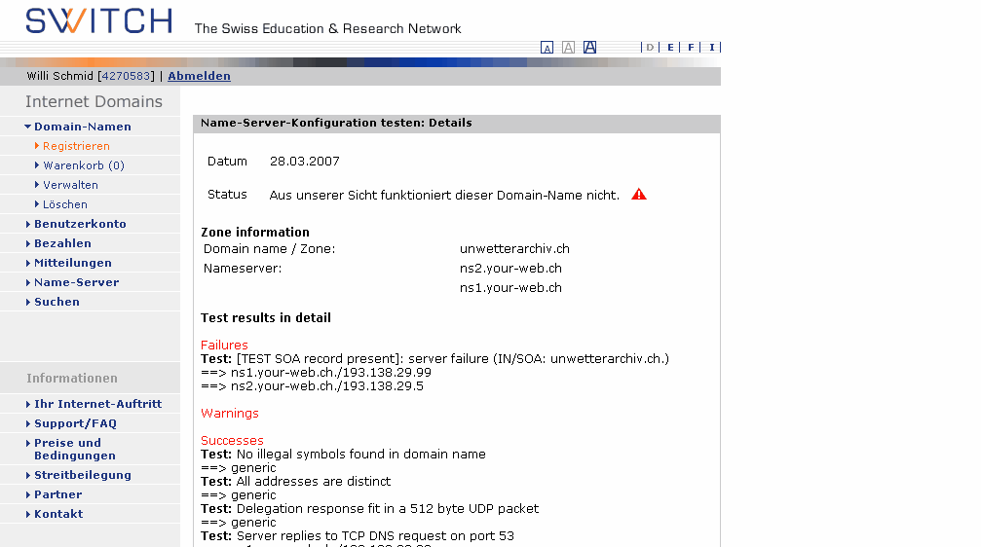Viewport: 981px width, 547px height.
Task: Open Warenkorb (0) submenu item
Action: (x=84, y=165)
